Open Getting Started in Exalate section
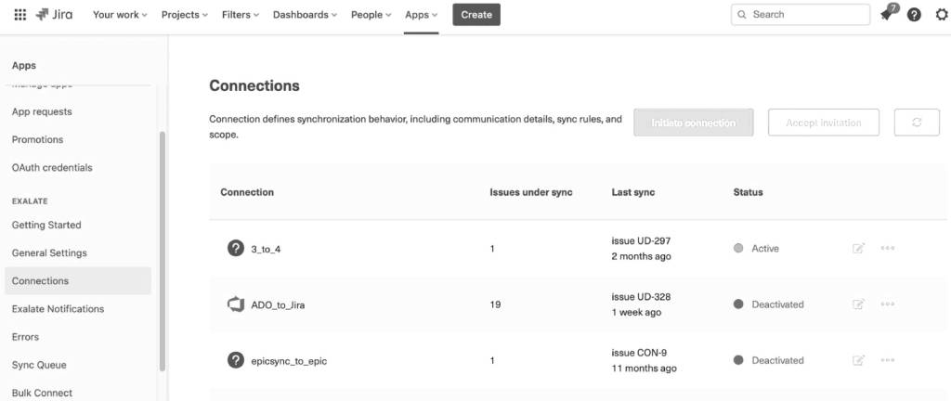951x401 pixels. pos(46,225)
